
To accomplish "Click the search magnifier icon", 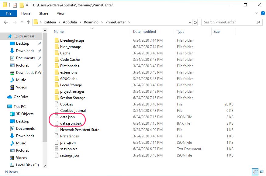I will coord(258,22).
